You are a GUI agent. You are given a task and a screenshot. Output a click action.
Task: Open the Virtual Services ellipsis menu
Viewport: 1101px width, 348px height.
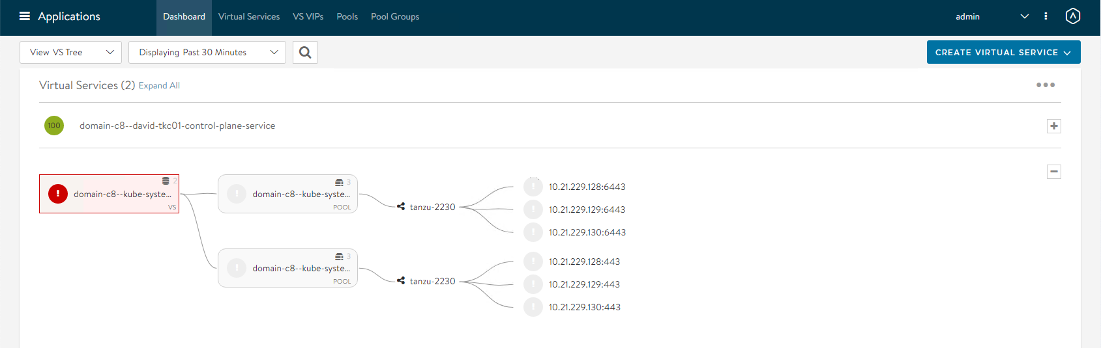click(1046, 85)
